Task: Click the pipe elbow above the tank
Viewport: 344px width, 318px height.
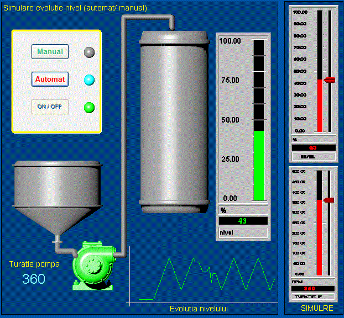Action: tap(170, 20)
